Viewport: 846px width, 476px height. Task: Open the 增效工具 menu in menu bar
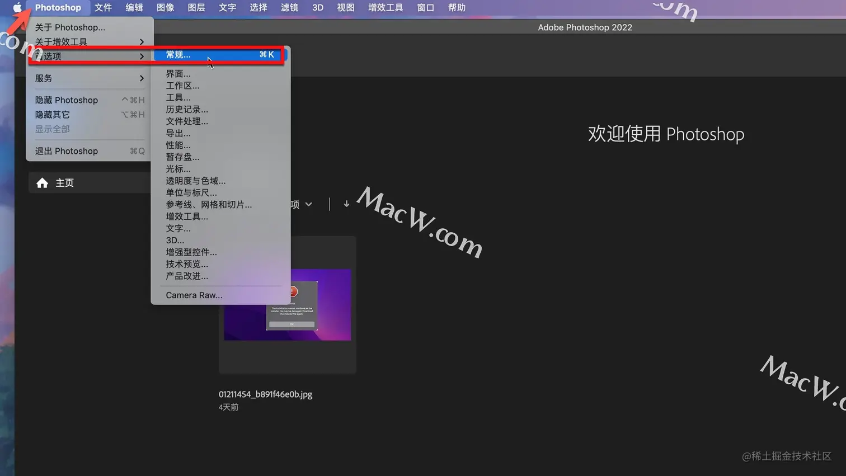386,7
